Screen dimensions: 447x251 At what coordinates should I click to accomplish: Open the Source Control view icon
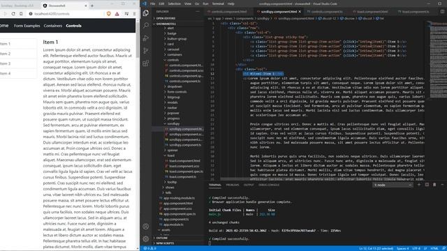(x=146, y=51)
